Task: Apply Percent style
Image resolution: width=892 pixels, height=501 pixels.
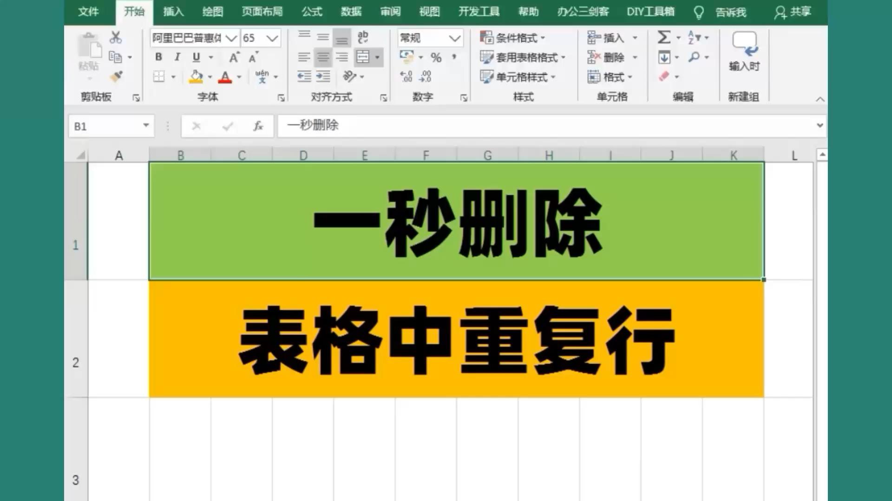Action: [x=436, y=58]
